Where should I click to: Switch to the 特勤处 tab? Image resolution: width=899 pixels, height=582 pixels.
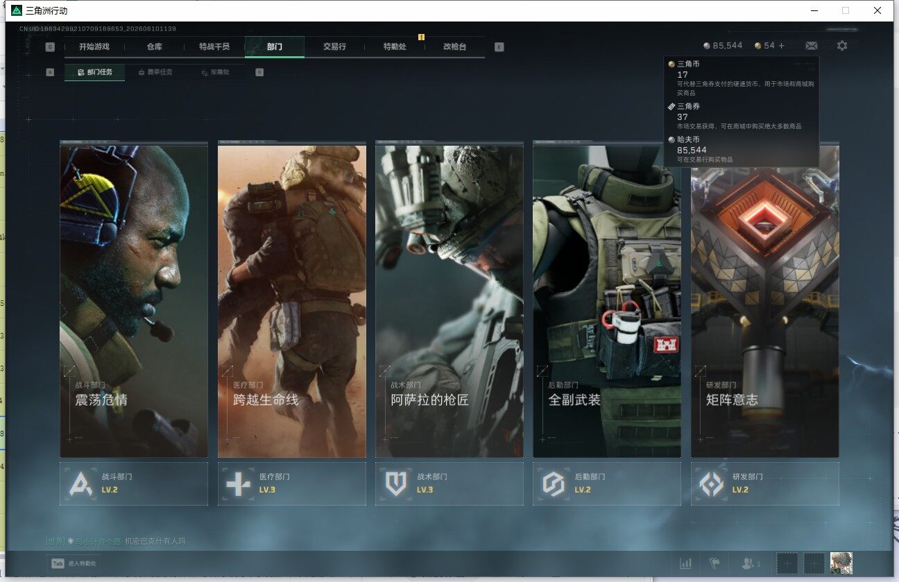[395, 47]
